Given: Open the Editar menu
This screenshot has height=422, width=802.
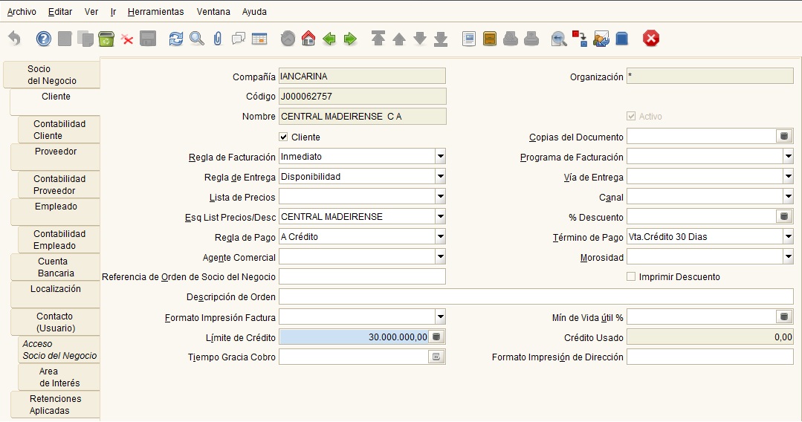Looking at the screenshot, I should click(x=60, y=11).
